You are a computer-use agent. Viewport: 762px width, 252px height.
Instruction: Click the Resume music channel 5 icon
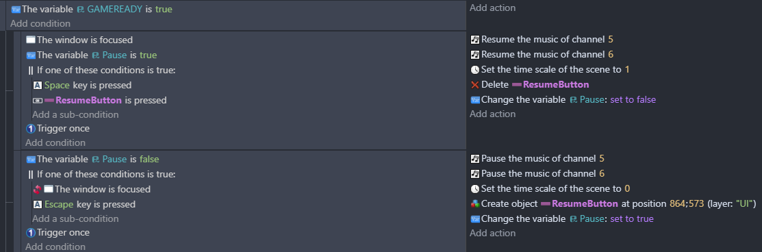(x=475, y=40)
